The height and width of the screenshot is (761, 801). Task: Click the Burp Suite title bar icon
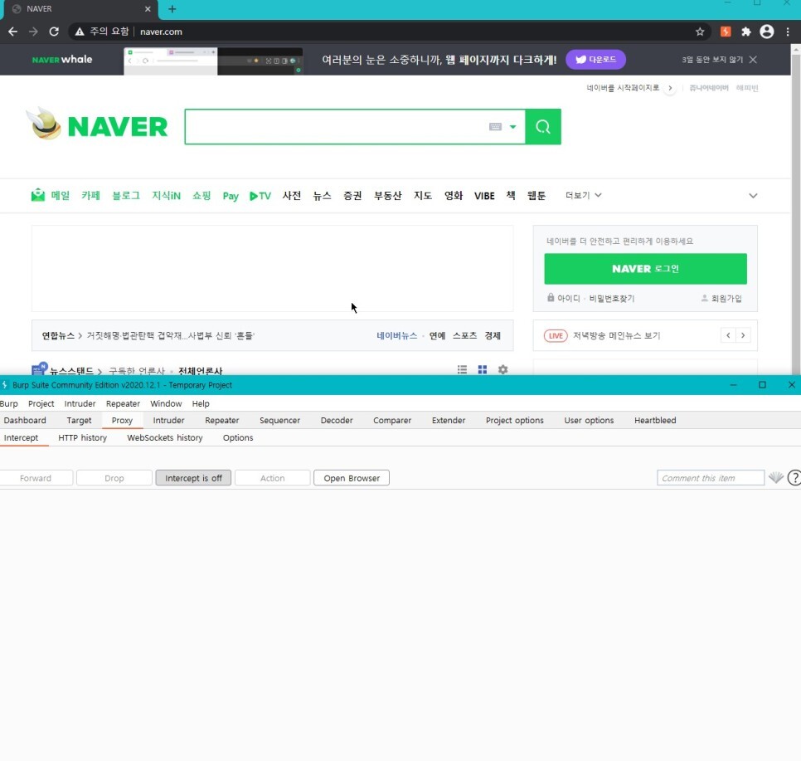click(5, 384)
